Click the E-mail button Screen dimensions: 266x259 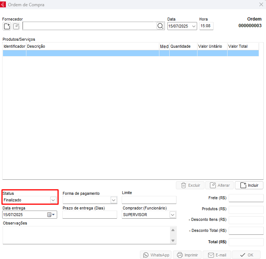pyautogui.click(x=217, y=255)
